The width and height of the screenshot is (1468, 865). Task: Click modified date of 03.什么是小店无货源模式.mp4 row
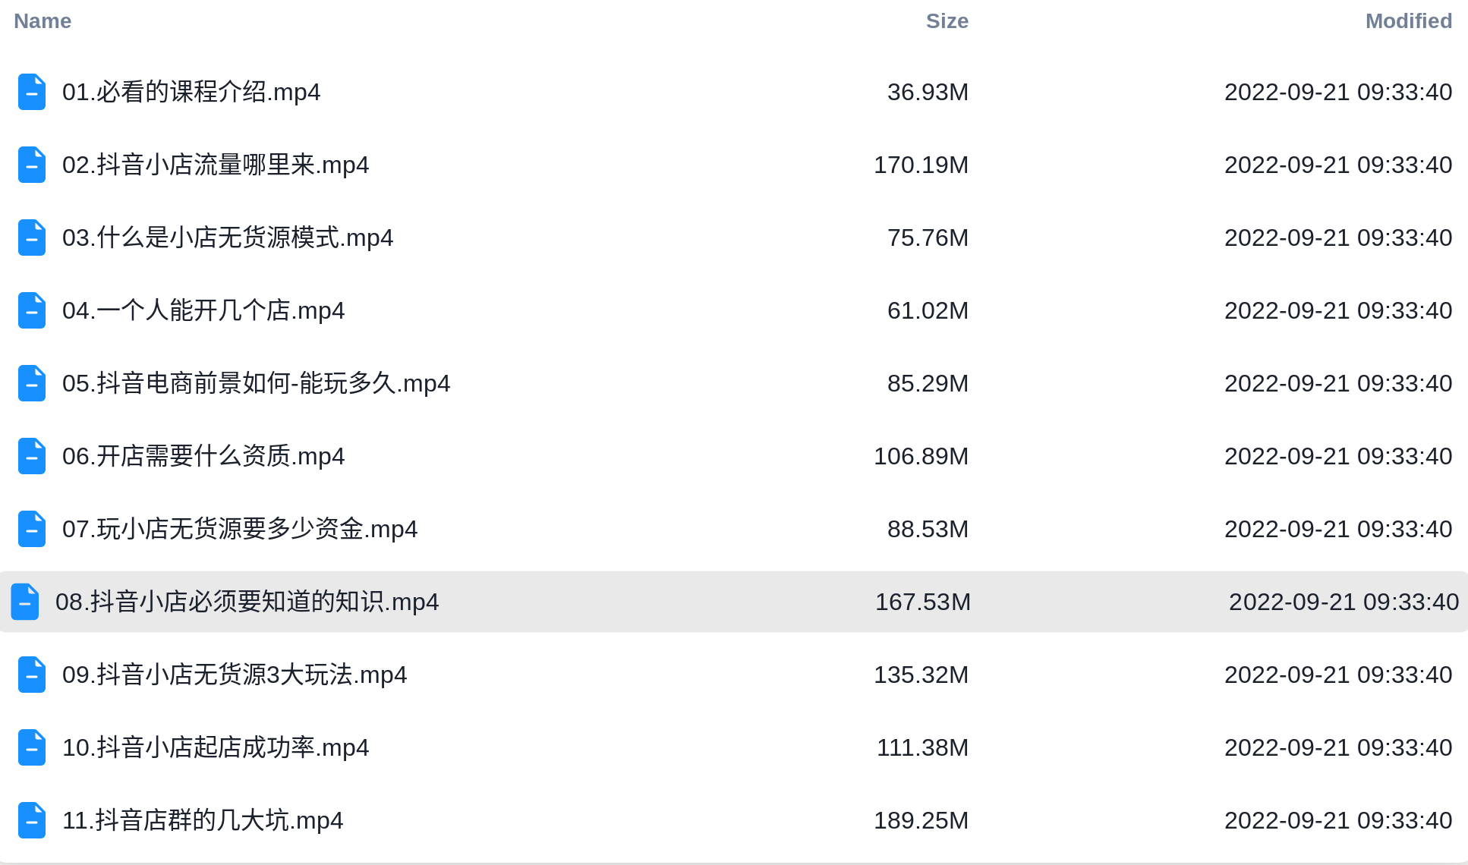click(1338, 237)
